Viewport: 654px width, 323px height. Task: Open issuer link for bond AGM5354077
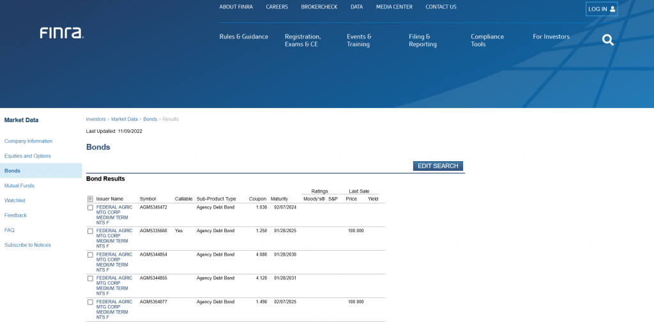coord(114,309)
